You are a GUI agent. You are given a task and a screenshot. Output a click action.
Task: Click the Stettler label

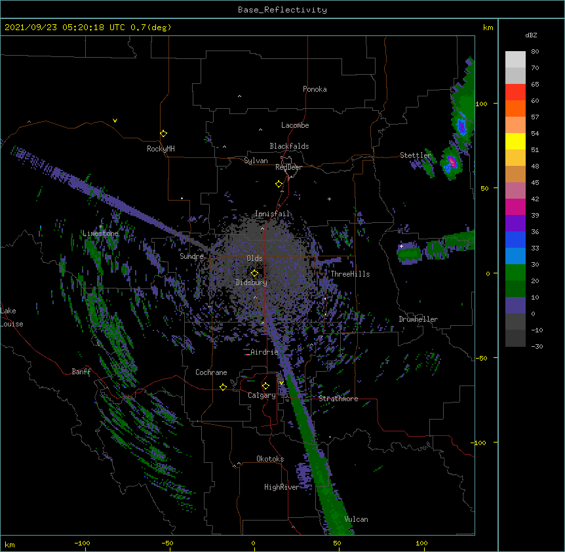[x=415, y=155]
